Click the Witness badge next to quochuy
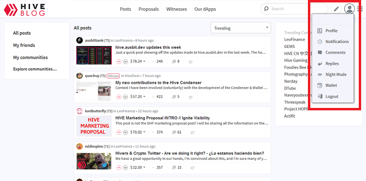Screen dimensions: 366x181 (x=113, y=76)
